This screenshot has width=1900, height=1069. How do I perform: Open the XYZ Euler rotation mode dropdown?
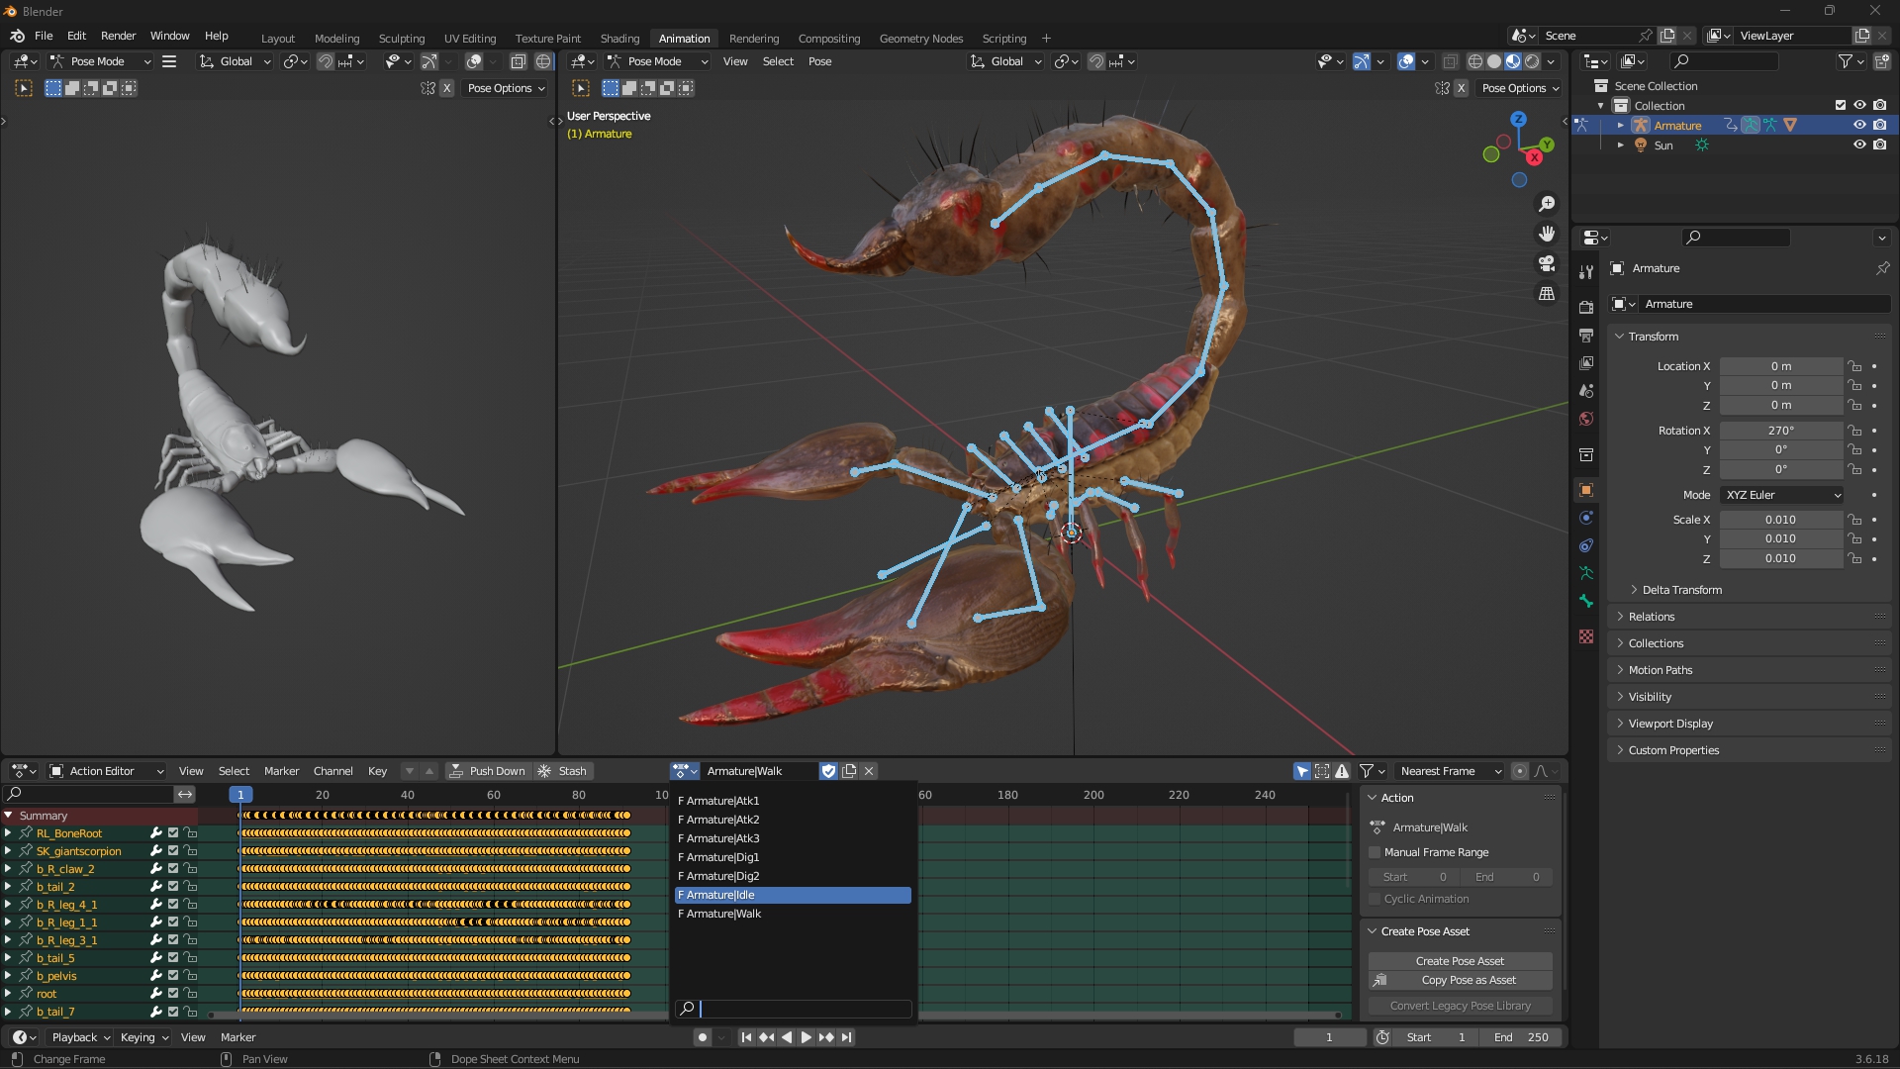[1782, 495]
